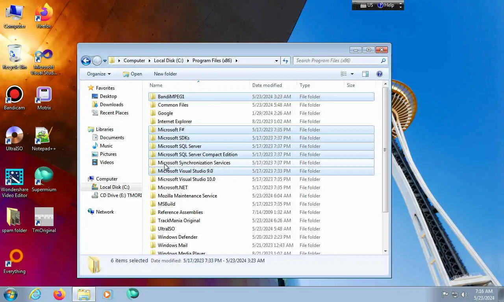Image resolution: width=504 pixels, height=302 pixels.
Task: Launch Internet Explorer from the taskbar
Action: click(x=35, y=294)
